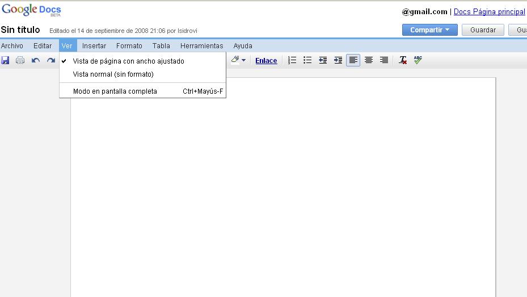Close the open Ver menu
This screenshot has width=527, height=297.
pyautogui.click(x=67, y=46)
